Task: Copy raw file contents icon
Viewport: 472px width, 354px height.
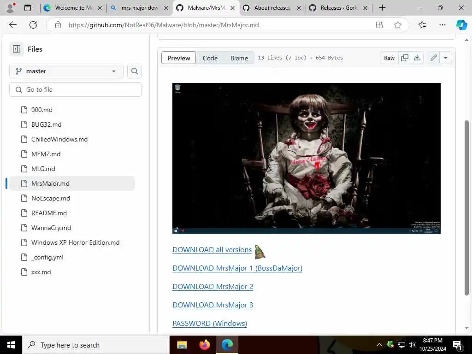Action: click(405, 58)
